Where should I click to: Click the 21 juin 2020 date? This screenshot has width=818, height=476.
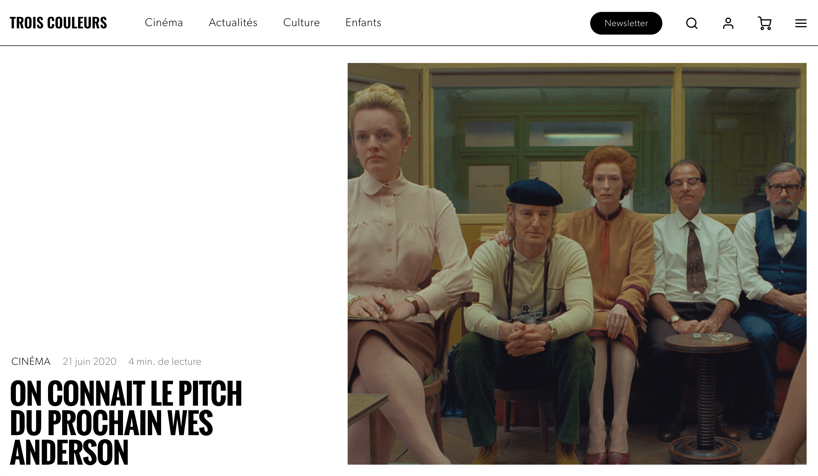(x=89, y=362)
